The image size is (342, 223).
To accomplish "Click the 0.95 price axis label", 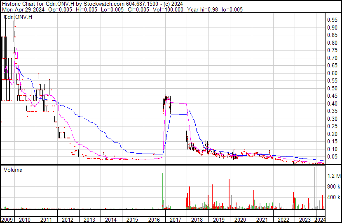I will click(333, 20).
